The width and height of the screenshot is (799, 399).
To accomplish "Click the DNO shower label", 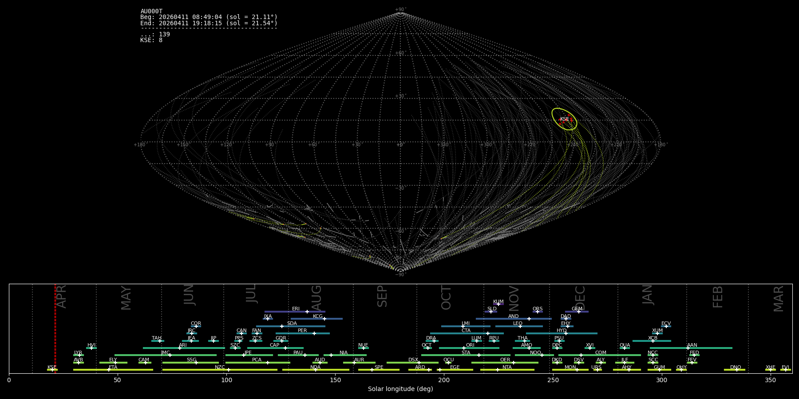I will click(x=736, y=368).
